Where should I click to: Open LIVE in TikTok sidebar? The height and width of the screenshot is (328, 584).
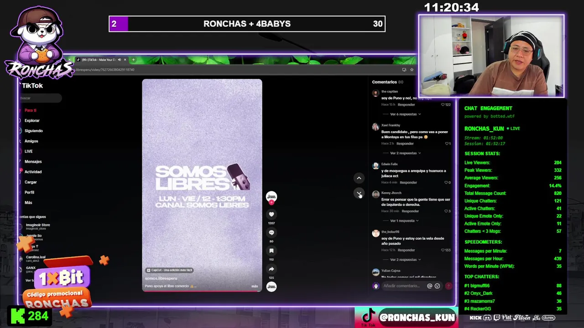[28, 151]
